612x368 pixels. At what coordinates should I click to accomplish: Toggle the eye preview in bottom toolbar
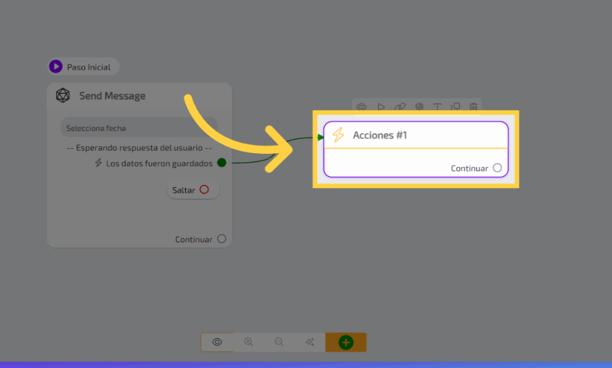pos(217,342)
